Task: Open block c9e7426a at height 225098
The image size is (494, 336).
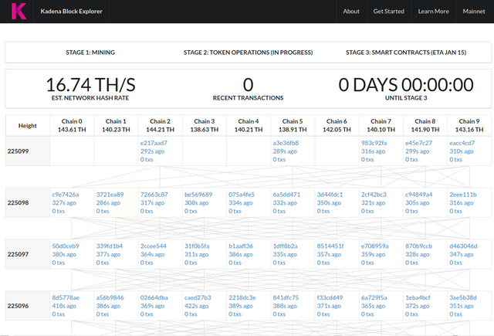Action: [65, 195]
